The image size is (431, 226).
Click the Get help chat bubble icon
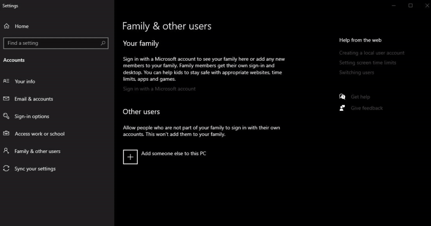pyautogui.click(x=342, y=97)
